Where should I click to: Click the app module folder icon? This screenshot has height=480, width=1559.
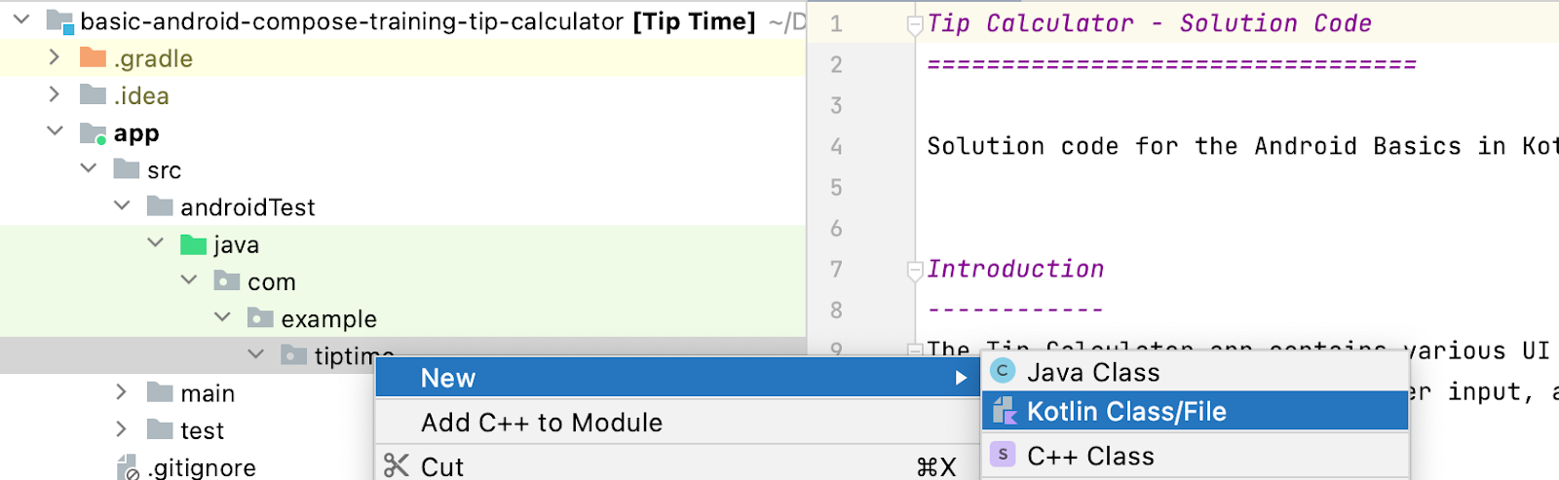[x=94, y=133]
